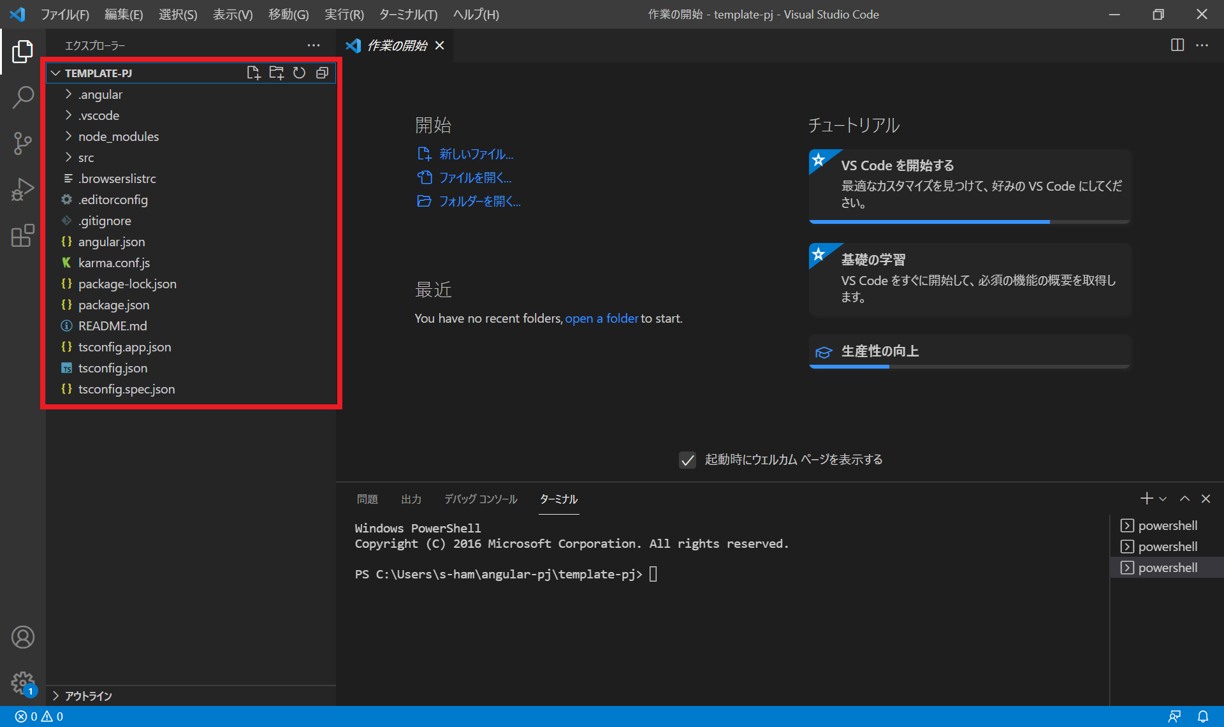The width and height of the screenshot is (1224, 727).
Task: Switch to the 出力 output panel tab
Action: tap(411, 499)
